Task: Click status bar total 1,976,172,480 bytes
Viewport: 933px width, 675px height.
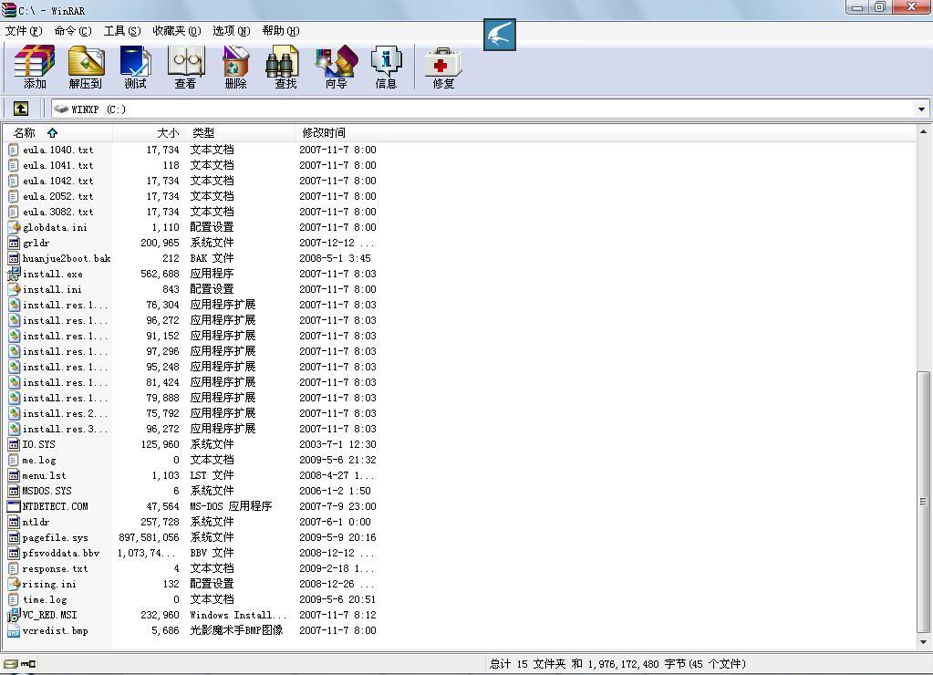Action: [617, 664]
